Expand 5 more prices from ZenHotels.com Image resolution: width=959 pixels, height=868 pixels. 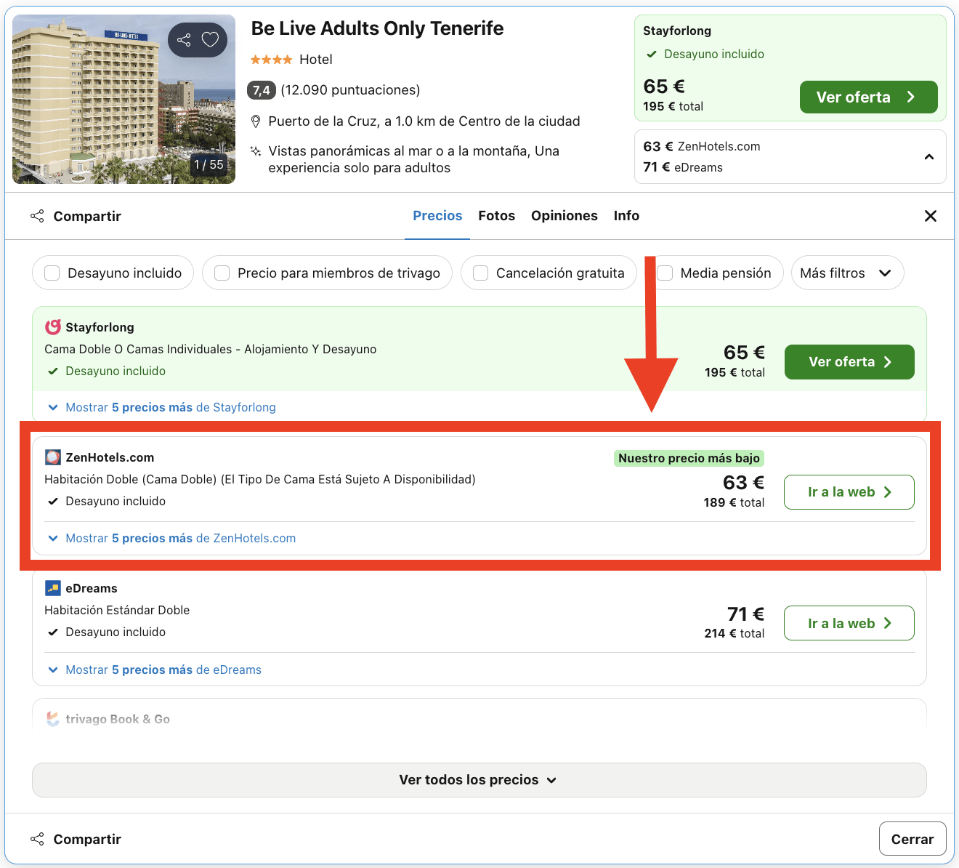pos(171,538)
